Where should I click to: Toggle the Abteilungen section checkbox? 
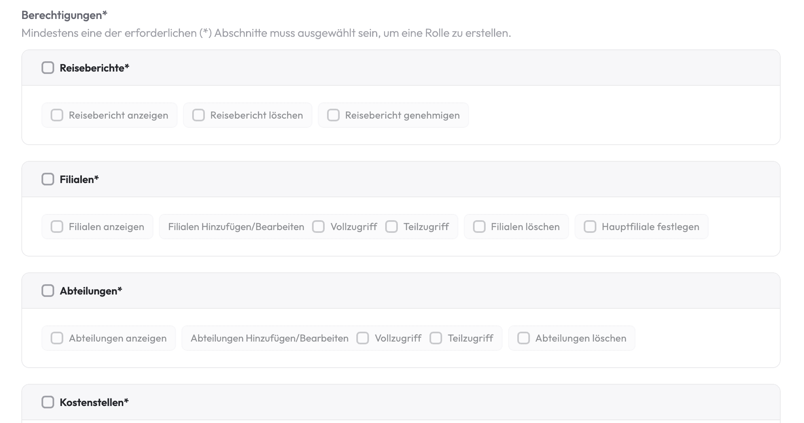(48, 291)
